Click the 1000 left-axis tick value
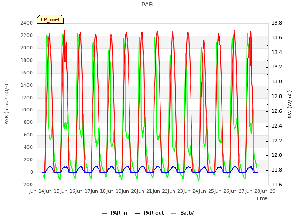Image resolution: width=296 pixels, height=222 pixels. (x=27, y=110)
